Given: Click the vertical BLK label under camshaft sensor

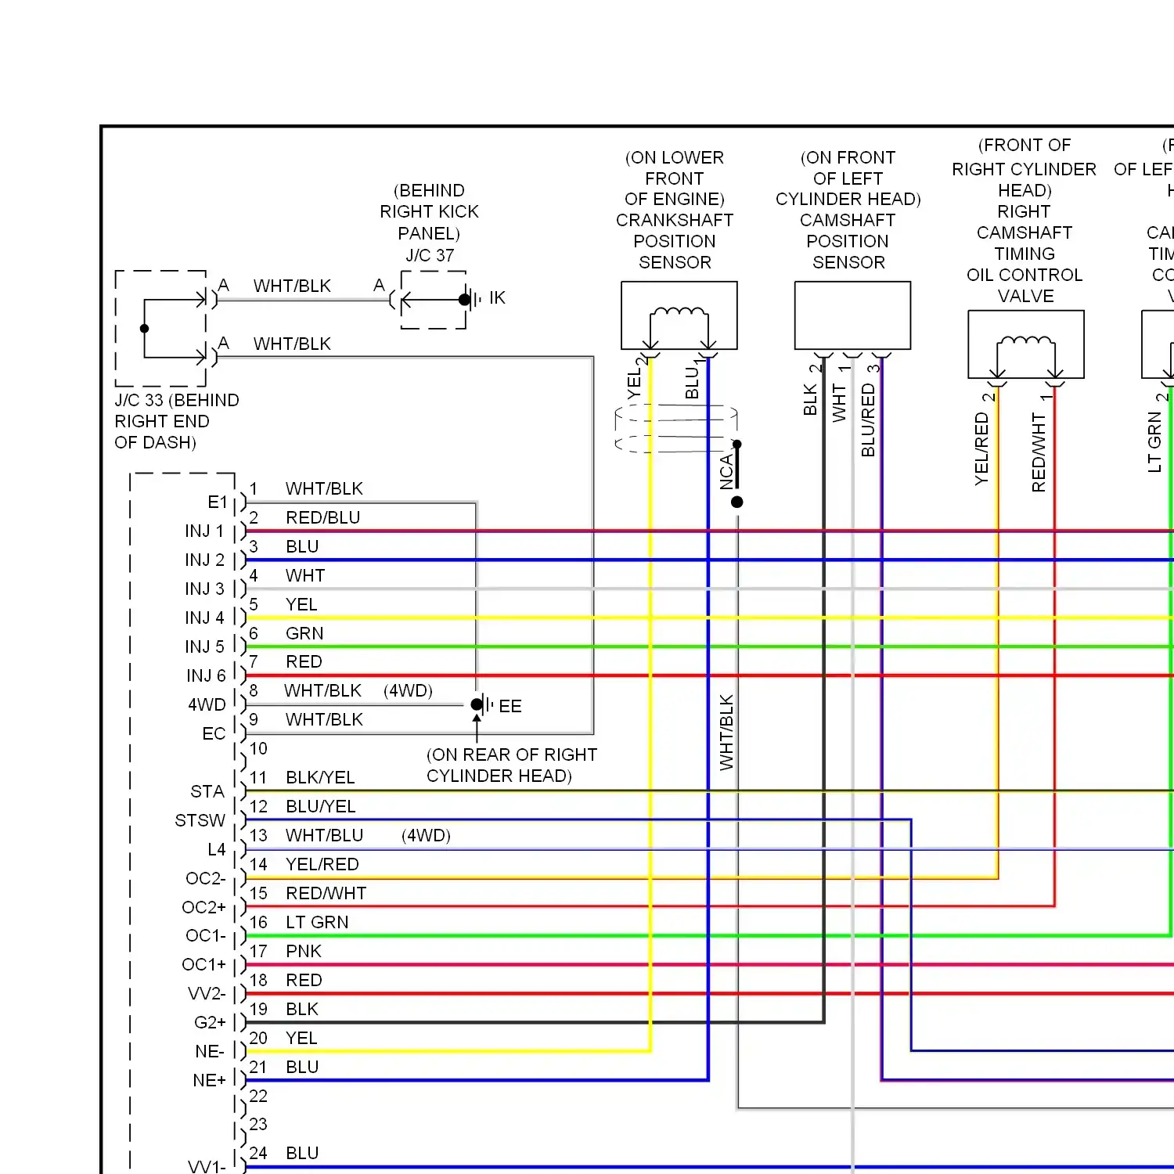Looking at the screenshot, I should pos(811,400).
